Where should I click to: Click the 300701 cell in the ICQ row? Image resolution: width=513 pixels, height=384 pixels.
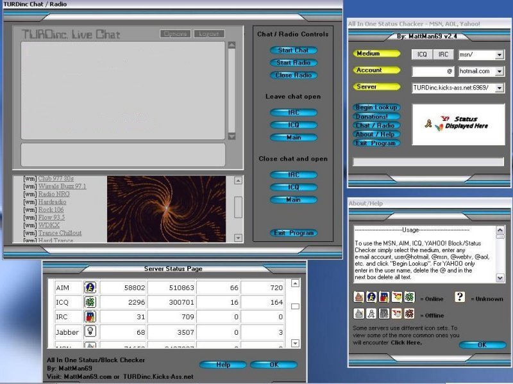pos(172,302)
